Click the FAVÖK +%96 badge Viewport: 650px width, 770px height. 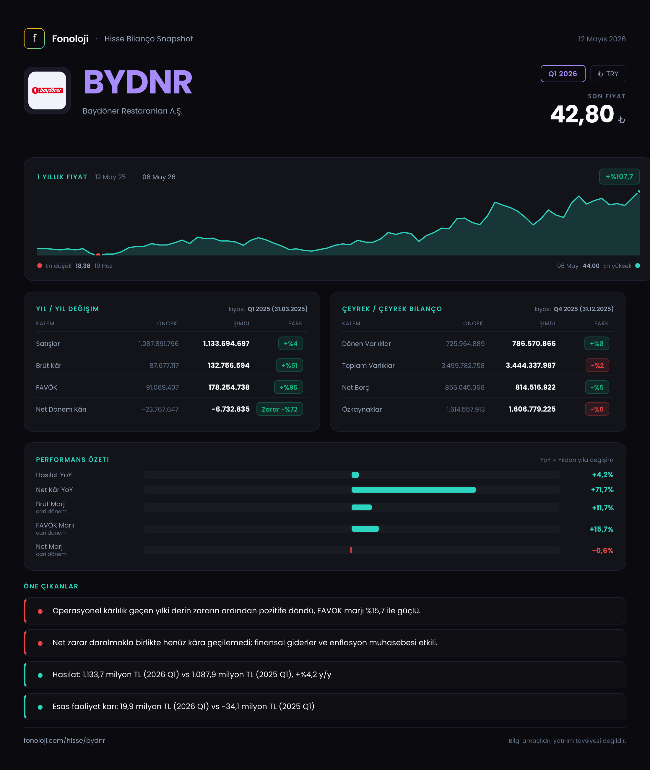coord(289,387)
